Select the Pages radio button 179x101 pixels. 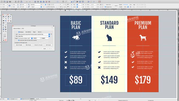click(32, 32)
